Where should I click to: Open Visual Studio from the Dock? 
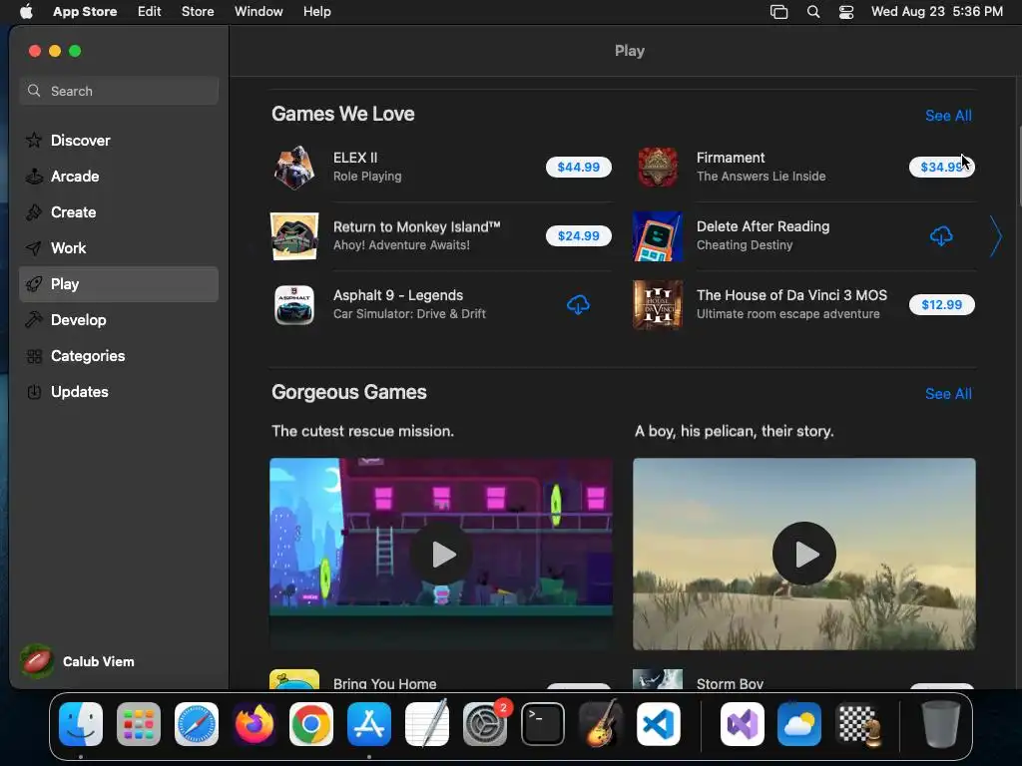click(742, 724)
